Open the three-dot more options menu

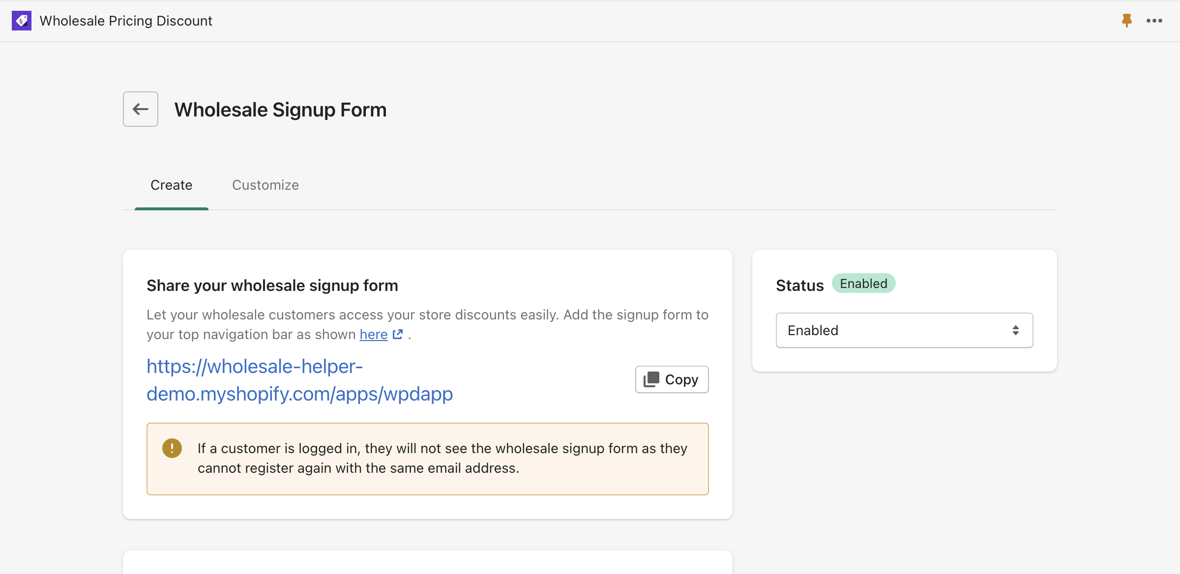pos(1154,21)
